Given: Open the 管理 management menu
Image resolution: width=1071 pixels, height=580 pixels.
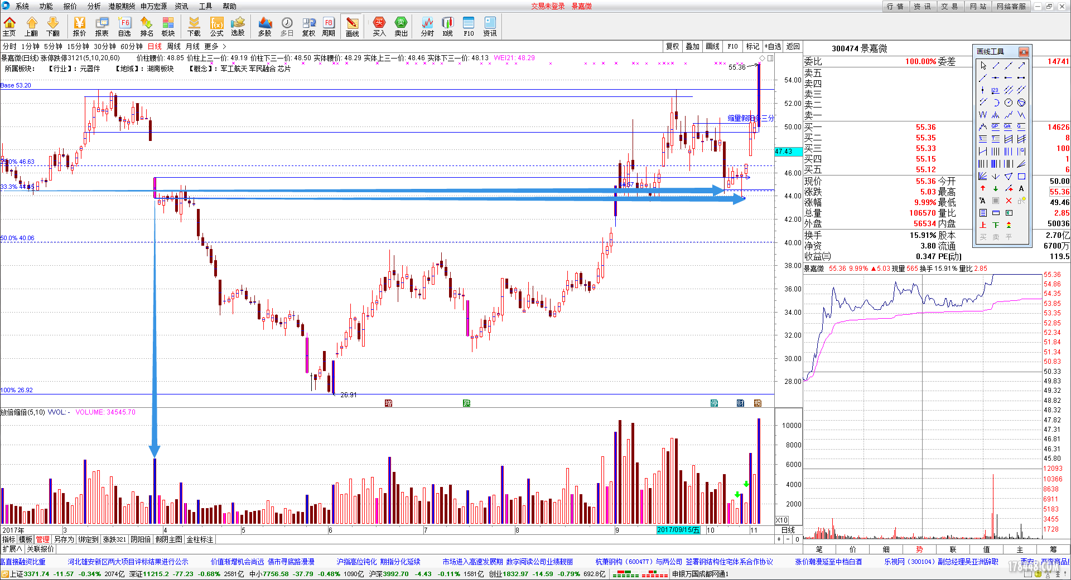Looking at the screenshot, I should pyautogui.click(x=43, y=539).
